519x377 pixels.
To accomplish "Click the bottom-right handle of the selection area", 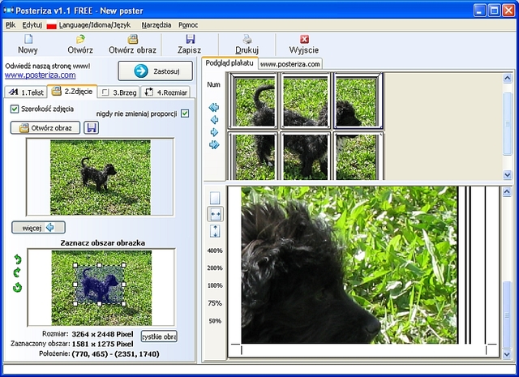I will pos(124,303).
